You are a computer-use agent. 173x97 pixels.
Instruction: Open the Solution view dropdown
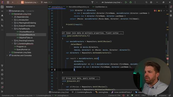(10, 7)
